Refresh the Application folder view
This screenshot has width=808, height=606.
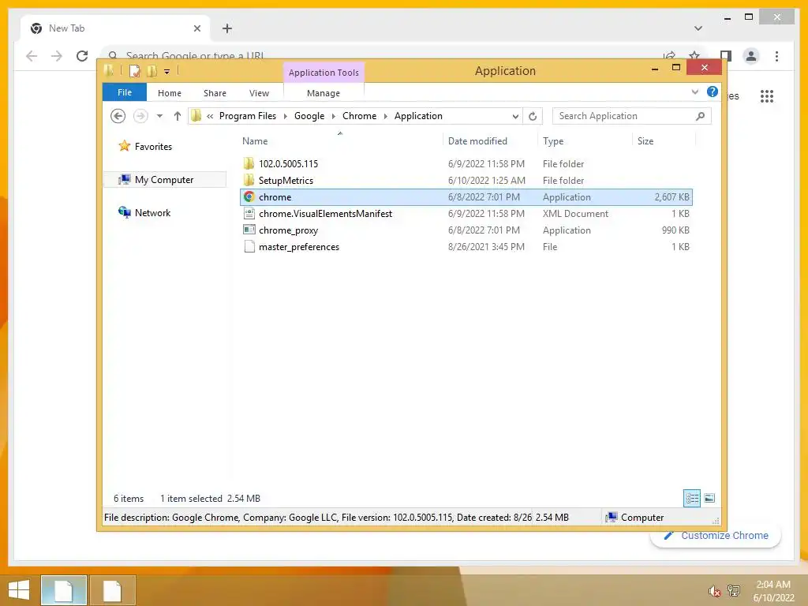(533, 117)
